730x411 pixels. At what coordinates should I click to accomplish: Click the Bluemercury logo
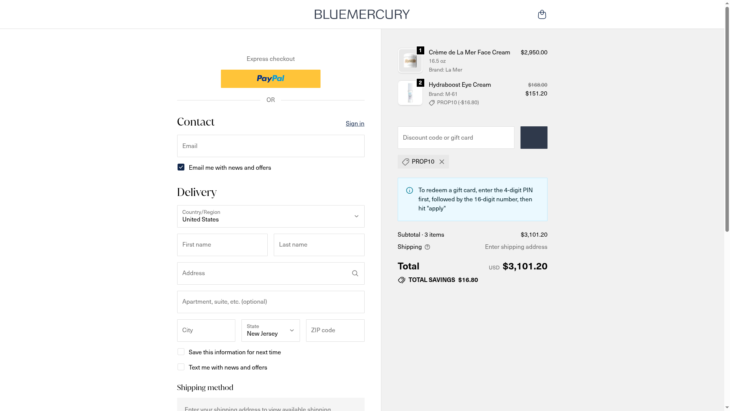(x=362, y=14)
